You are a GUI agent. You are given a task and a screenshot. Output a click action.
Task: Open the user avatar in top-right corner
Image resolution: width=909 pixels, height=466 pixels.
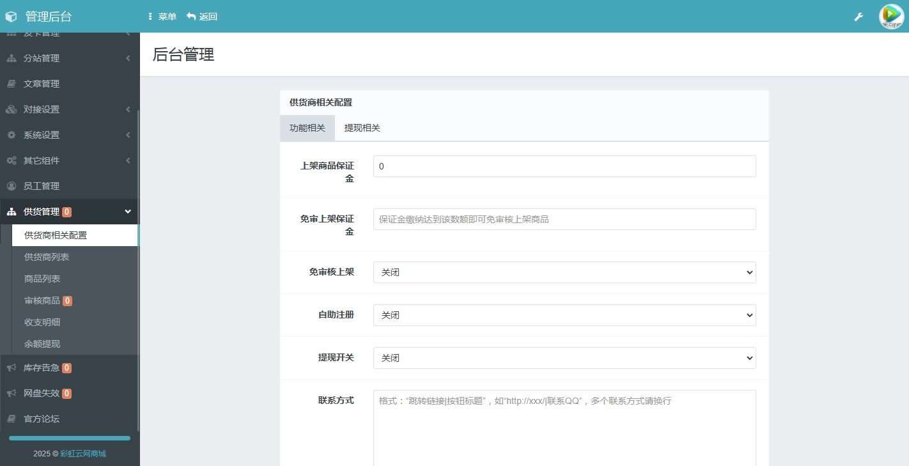[891, 17]
